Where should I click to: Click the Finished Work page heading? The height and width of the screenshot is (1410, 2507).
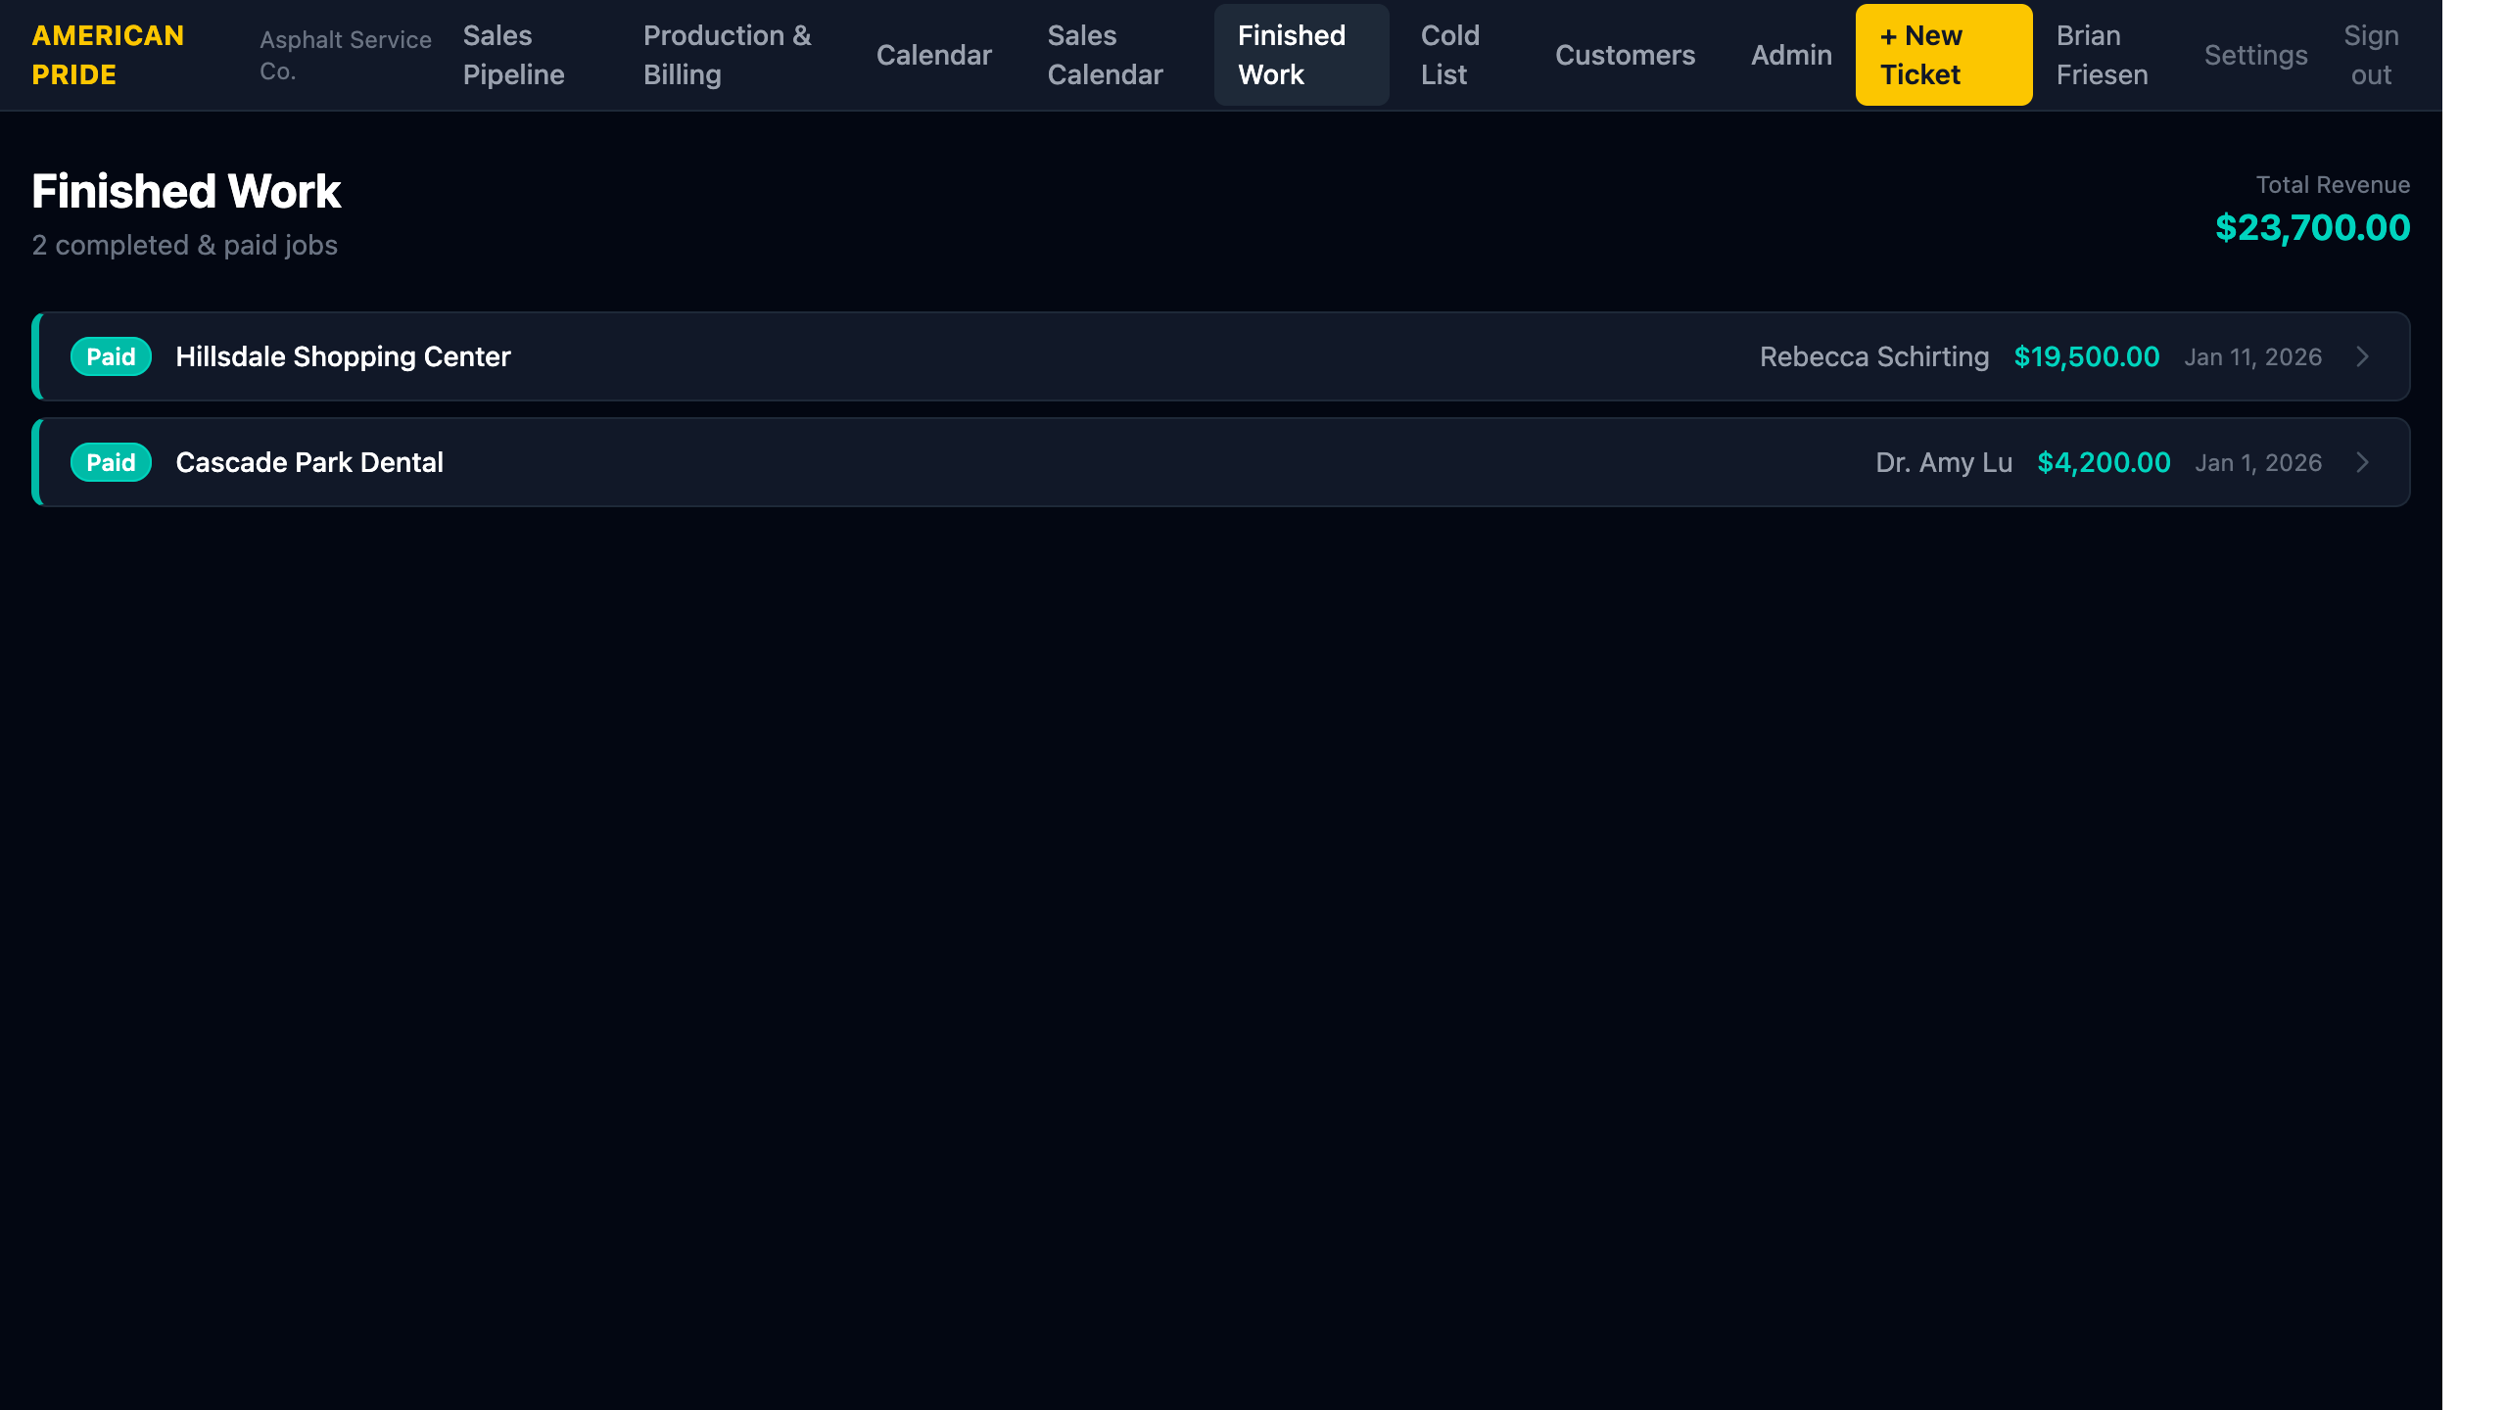(186, 191)
